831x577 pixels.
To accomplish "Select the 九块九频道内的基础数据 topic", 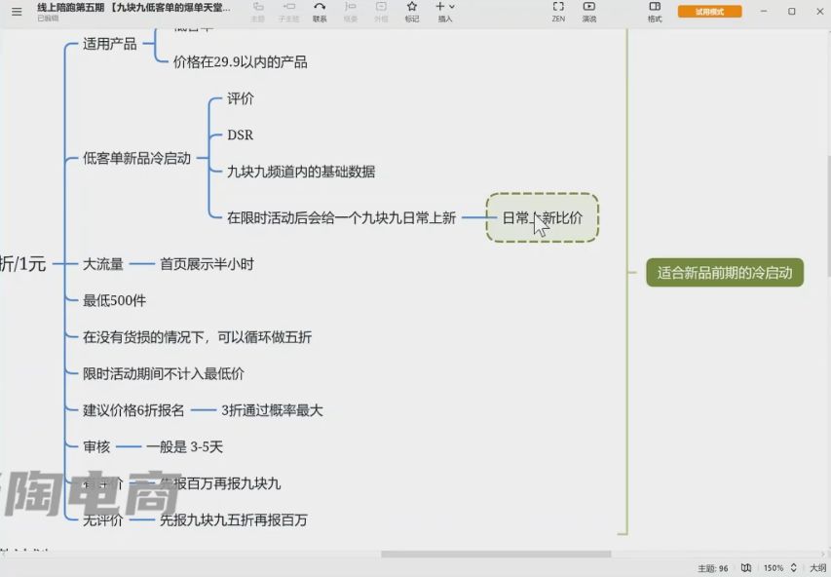I will [x=301, y=172].
